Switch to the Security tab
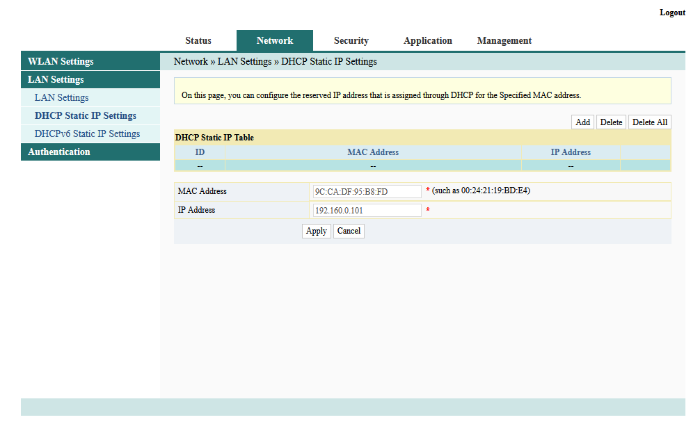This screenshot has width=700, height=438. point(351,40)
